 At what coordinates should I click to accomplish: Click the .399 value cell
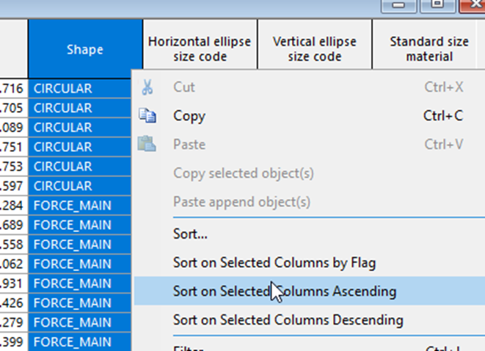click(x=14, y=341)
